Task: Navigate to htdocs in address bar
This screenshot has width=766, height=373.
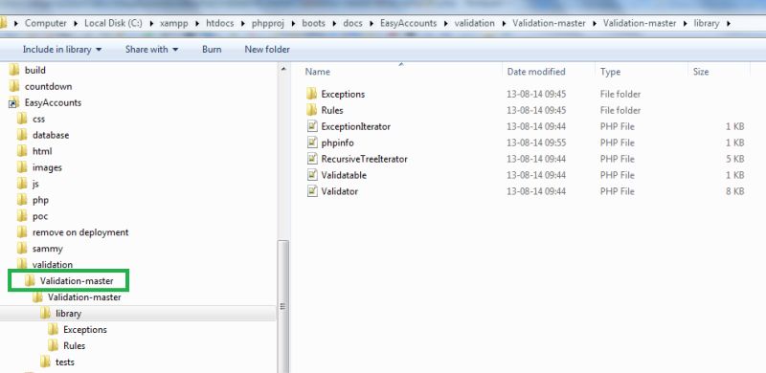Action: 220,23
